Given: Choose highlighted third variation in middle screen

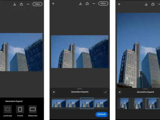Looking at the screenshot, I should 87,103.
